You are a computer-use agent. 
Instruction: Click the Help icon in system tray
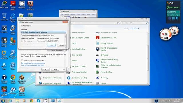coord(156,101)
